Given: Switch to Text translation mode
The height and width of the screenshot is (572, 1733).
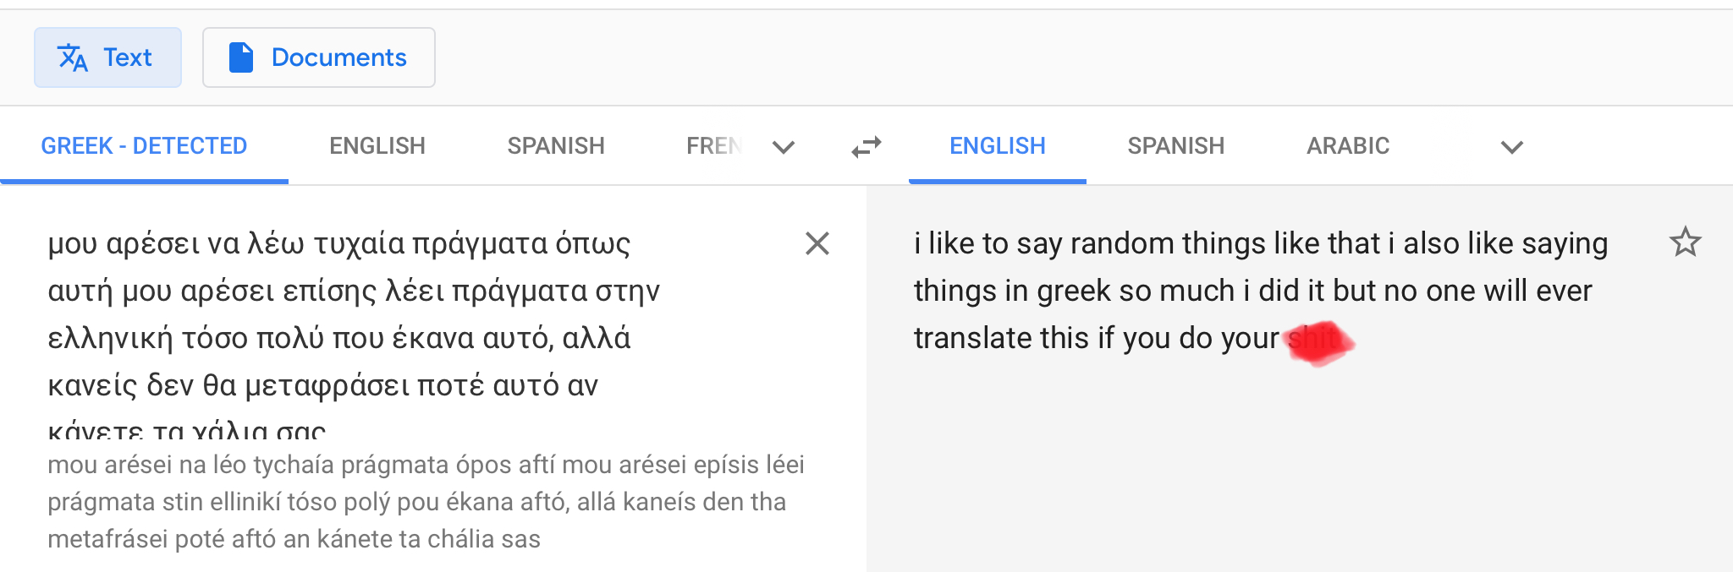Looking at the screenshot, I should coord(108,57).
